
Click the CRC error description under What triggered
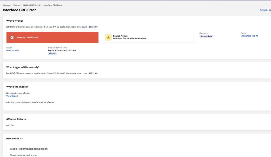(52, 73)
